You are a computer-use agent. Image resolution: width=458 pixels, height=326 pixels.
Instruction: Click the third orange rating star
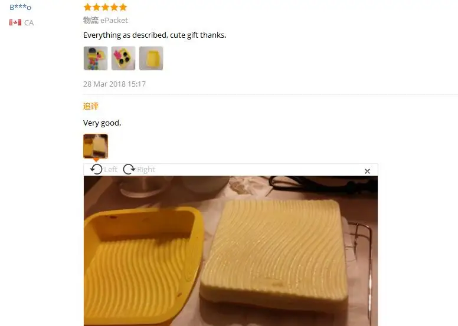[105, 7]
